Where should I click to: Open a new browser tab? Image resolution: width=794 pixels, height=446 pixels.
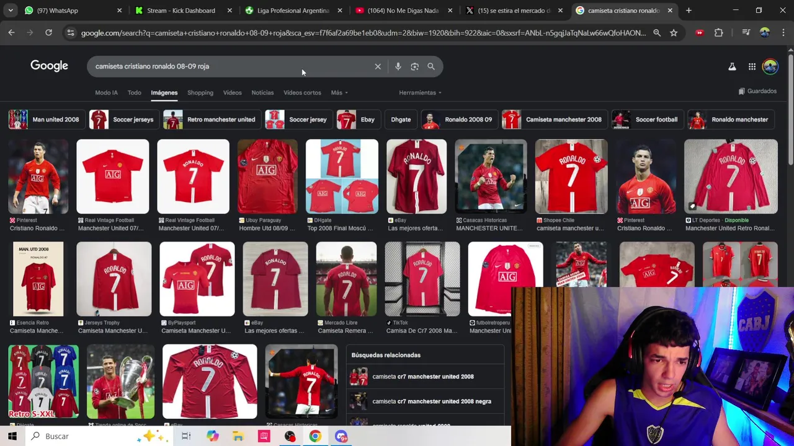[x=689, y=11]
